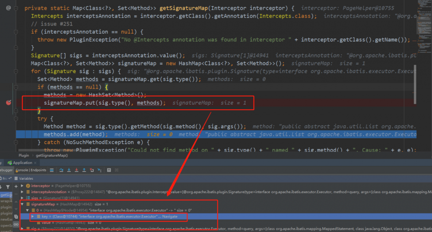Expand the sig $Proxy221 variable node
This screenshot has width=432, height=232.
click(x=22, y=229)
